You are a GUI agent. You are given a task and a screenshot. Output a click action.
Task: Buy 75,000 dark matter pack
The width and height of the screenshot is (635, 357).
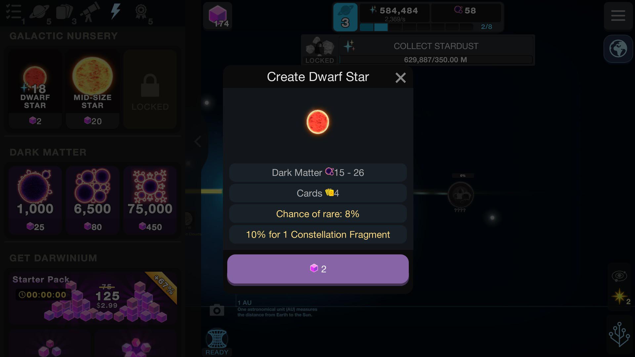[x=150, y=200]
